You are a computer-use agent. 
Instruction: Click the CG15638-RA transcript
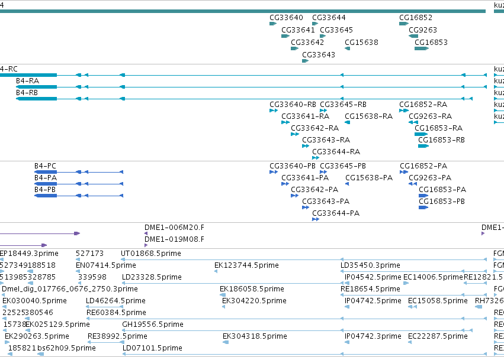[347, 122]
